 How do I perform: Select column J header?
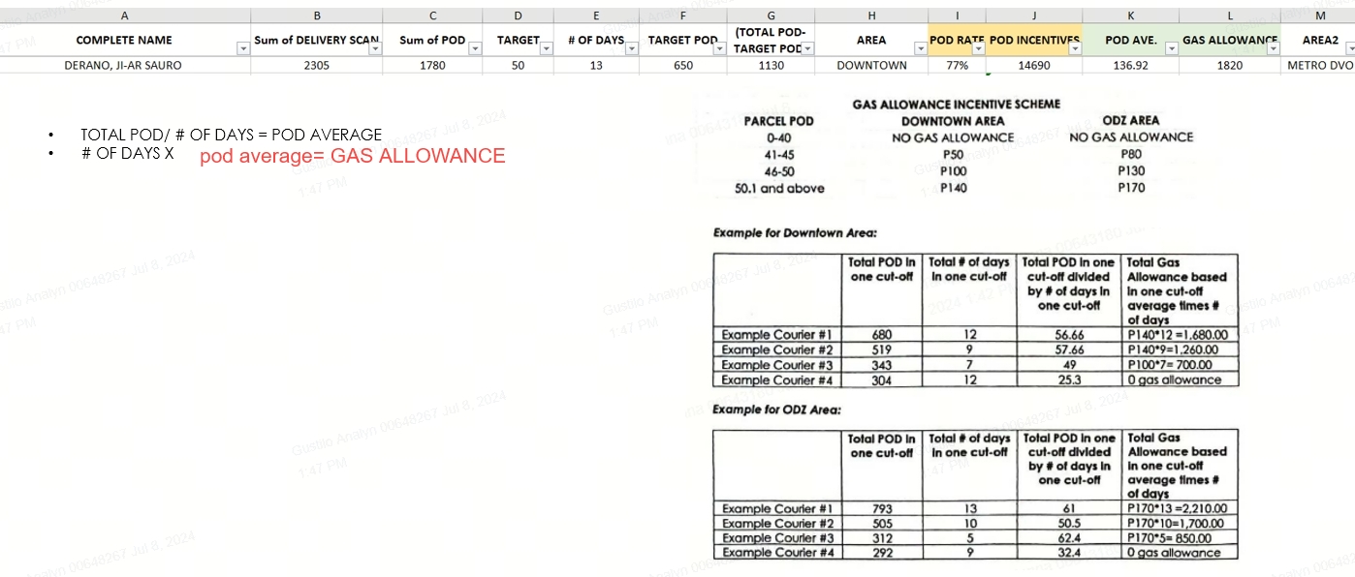click(x=1034, y=15)
